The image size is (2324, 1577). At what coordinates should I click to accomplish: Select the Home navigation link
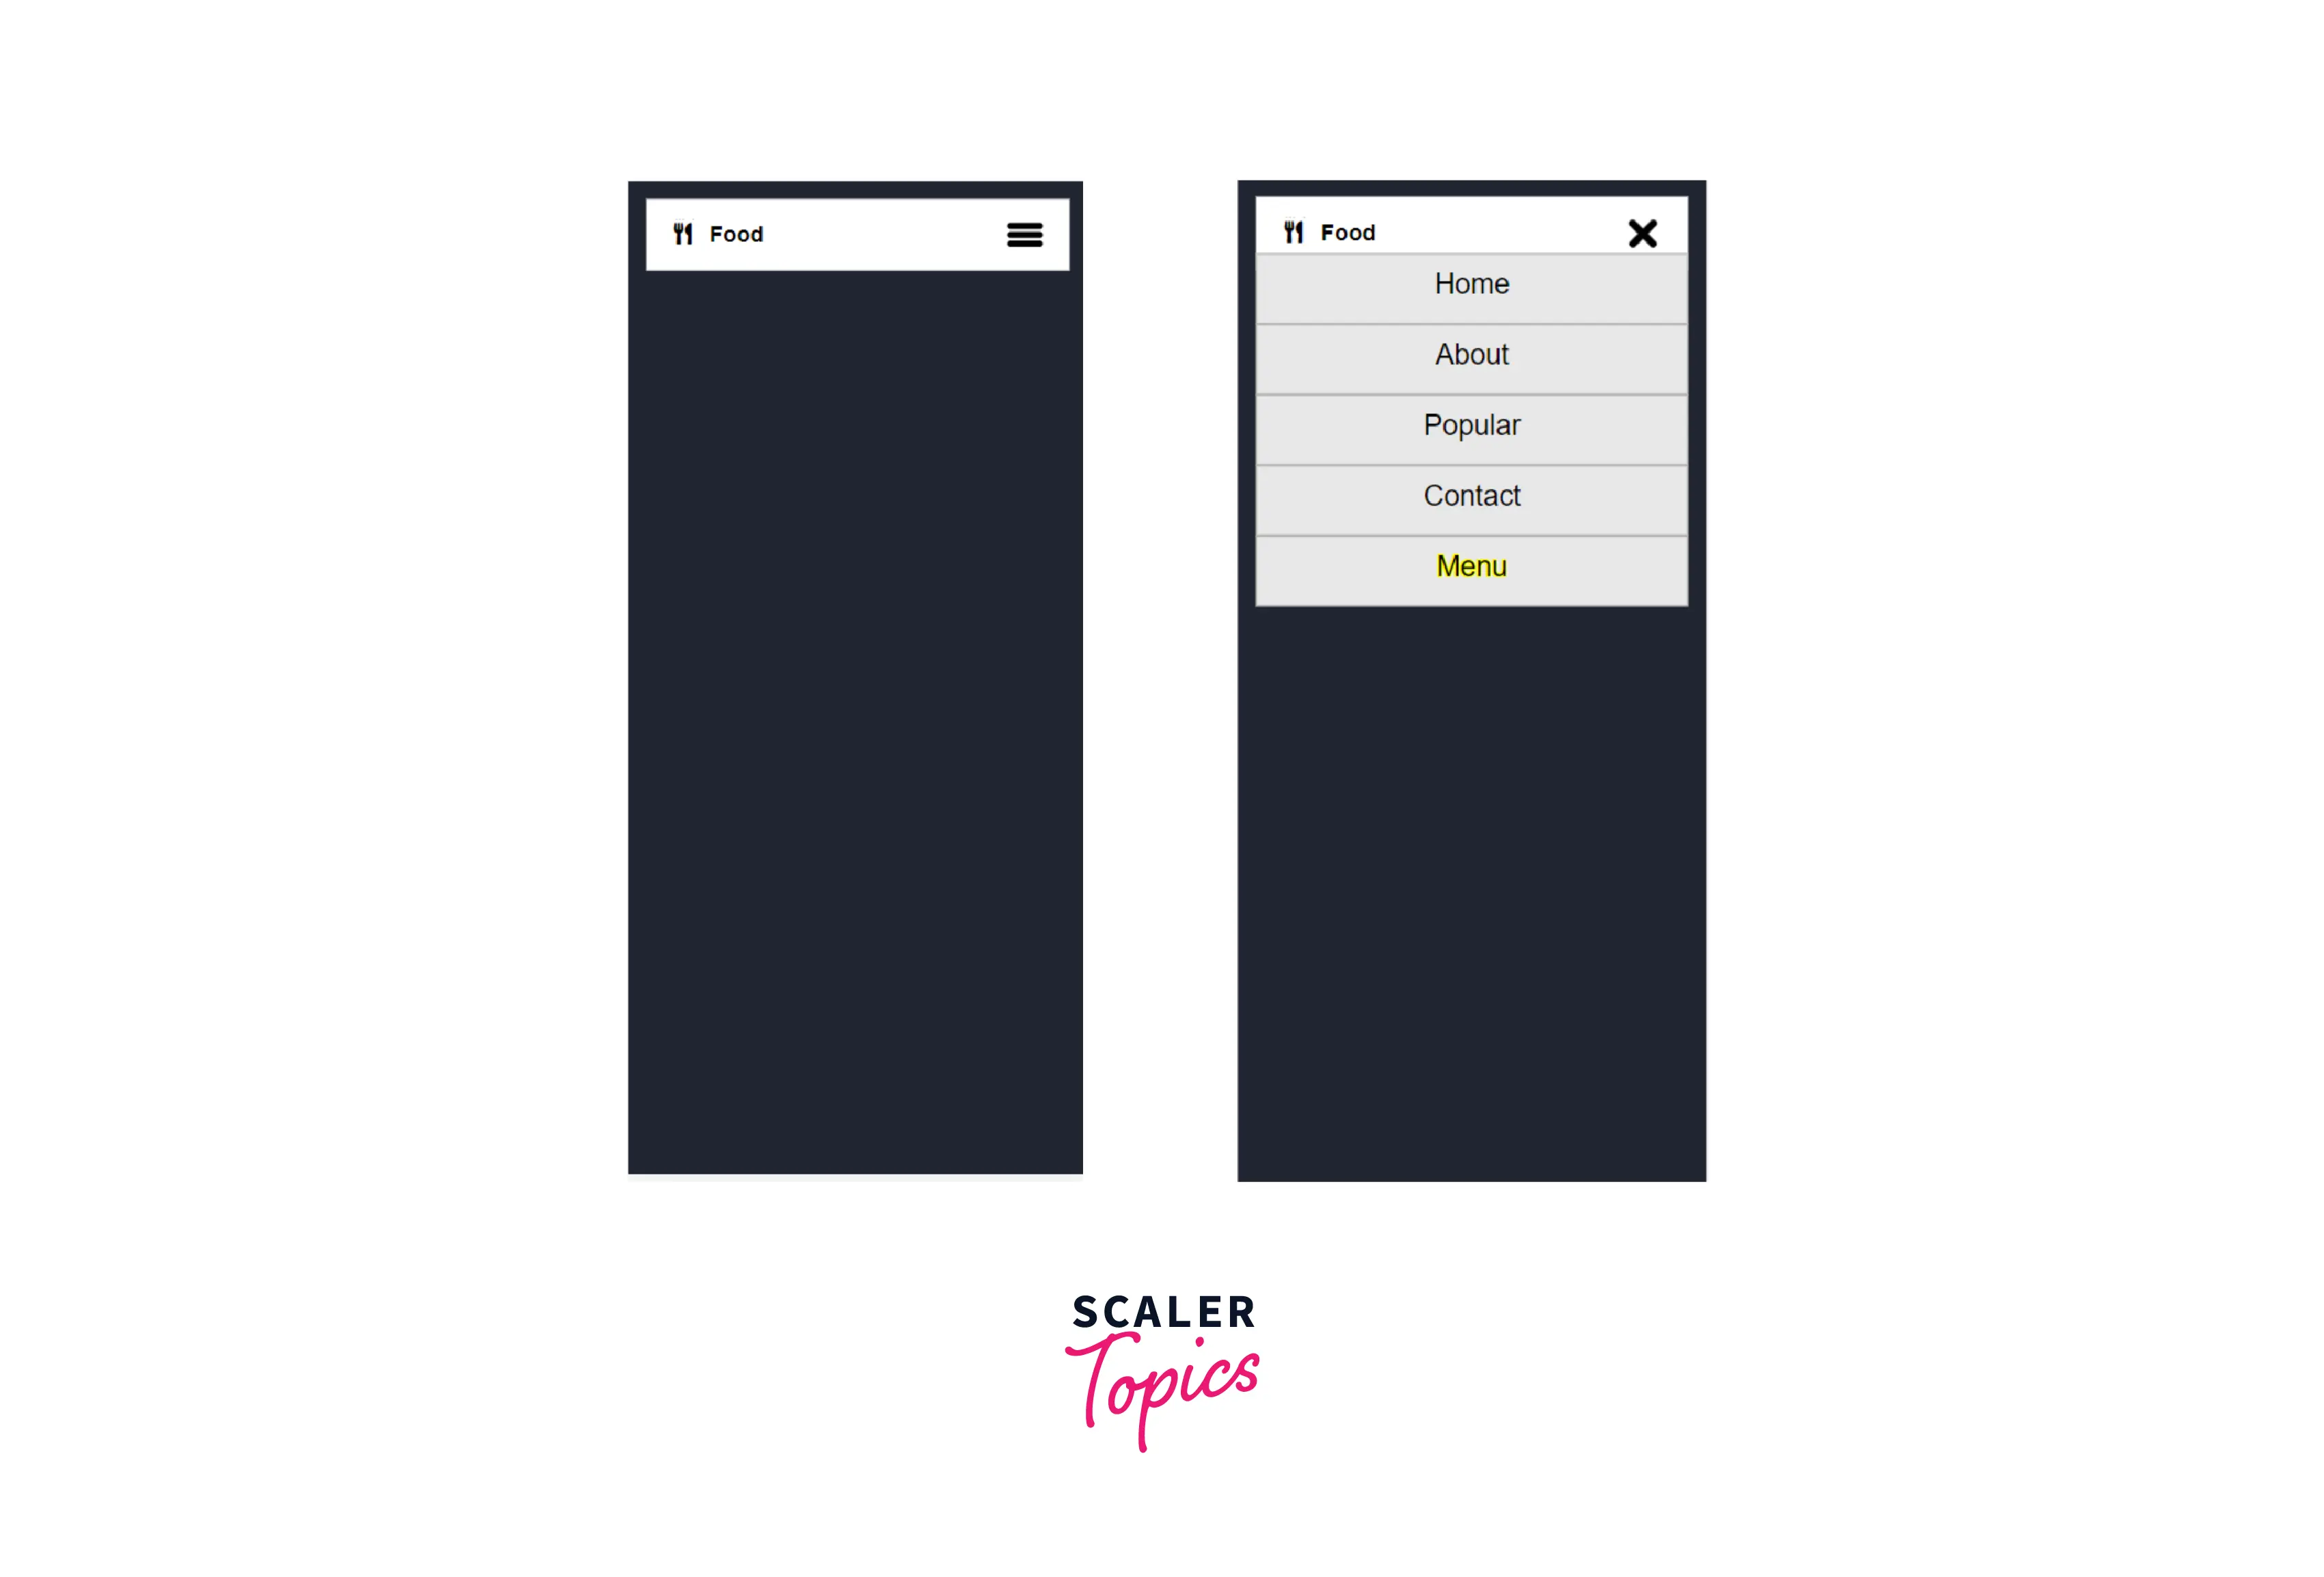(x=1471, y=284)
